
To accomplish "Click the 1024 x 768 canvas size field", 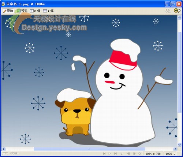I will coord(153,154).
